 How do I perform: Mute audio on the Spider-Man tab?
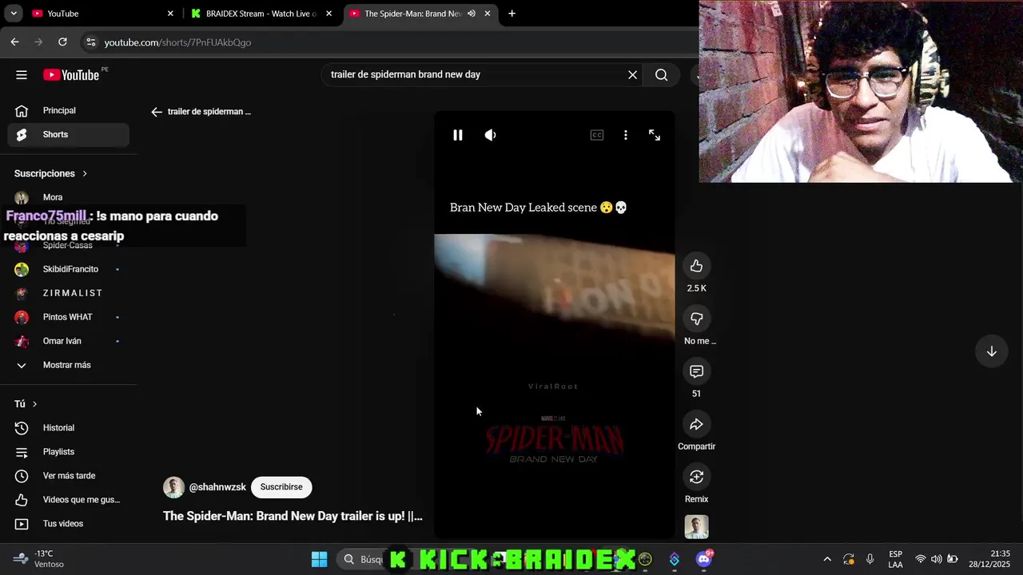coord(472,14)
